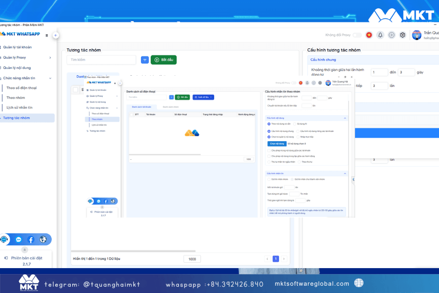Click the filter icon in the inset Theo nhóm window
Screen dimensions: 439x293
click(x=171, y=97)
